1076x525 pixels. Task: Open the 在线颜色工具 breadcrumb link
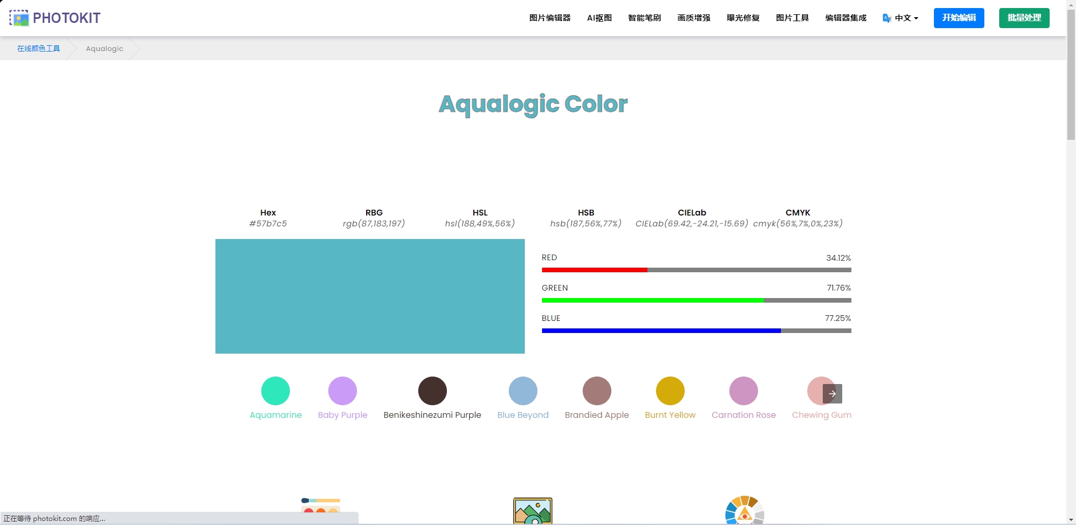(x=38, y=48)
